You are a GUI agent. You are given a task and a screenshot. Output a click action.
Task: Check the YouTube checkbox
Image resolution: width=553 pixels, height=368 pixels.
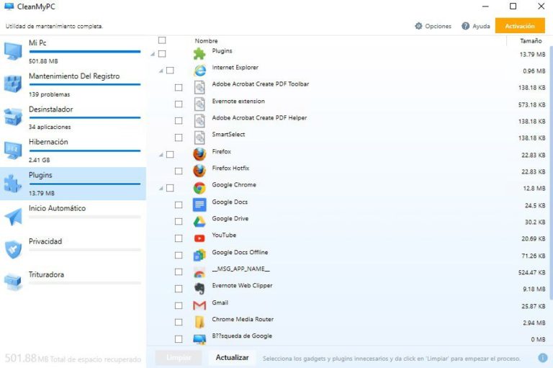[x=179, y=238]
